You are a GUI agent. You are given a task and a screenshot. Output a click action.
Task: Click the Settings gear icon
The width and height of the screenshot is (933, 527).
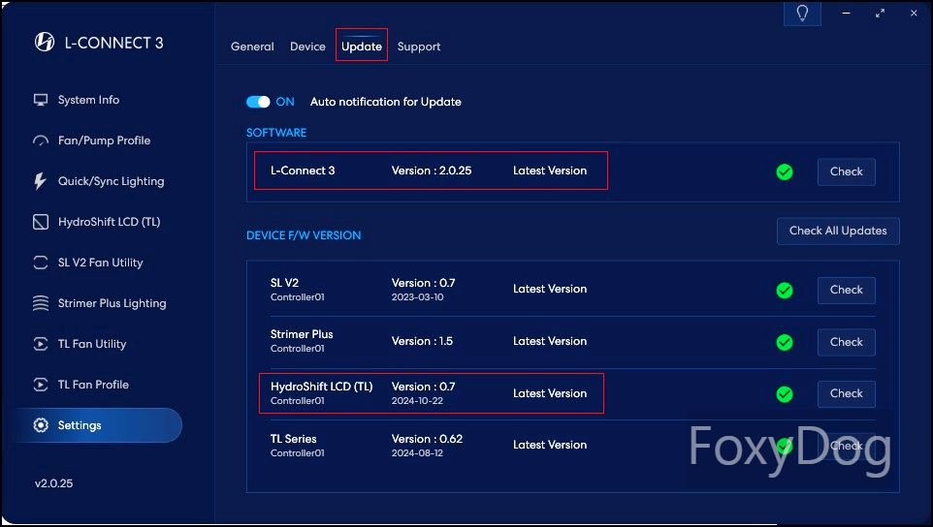41,425
